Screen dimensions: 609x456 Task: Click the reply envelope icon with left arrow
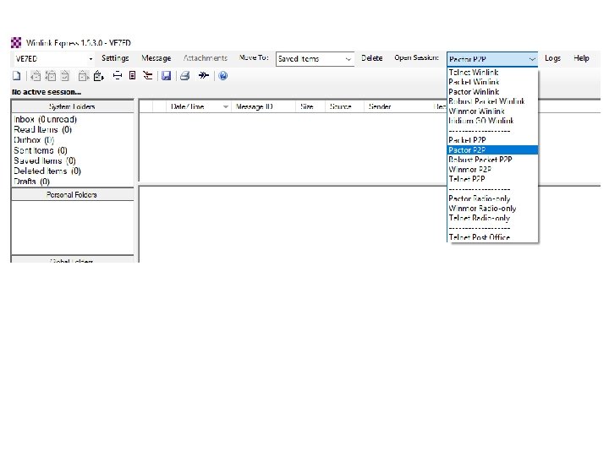click(x=36, y=76)
